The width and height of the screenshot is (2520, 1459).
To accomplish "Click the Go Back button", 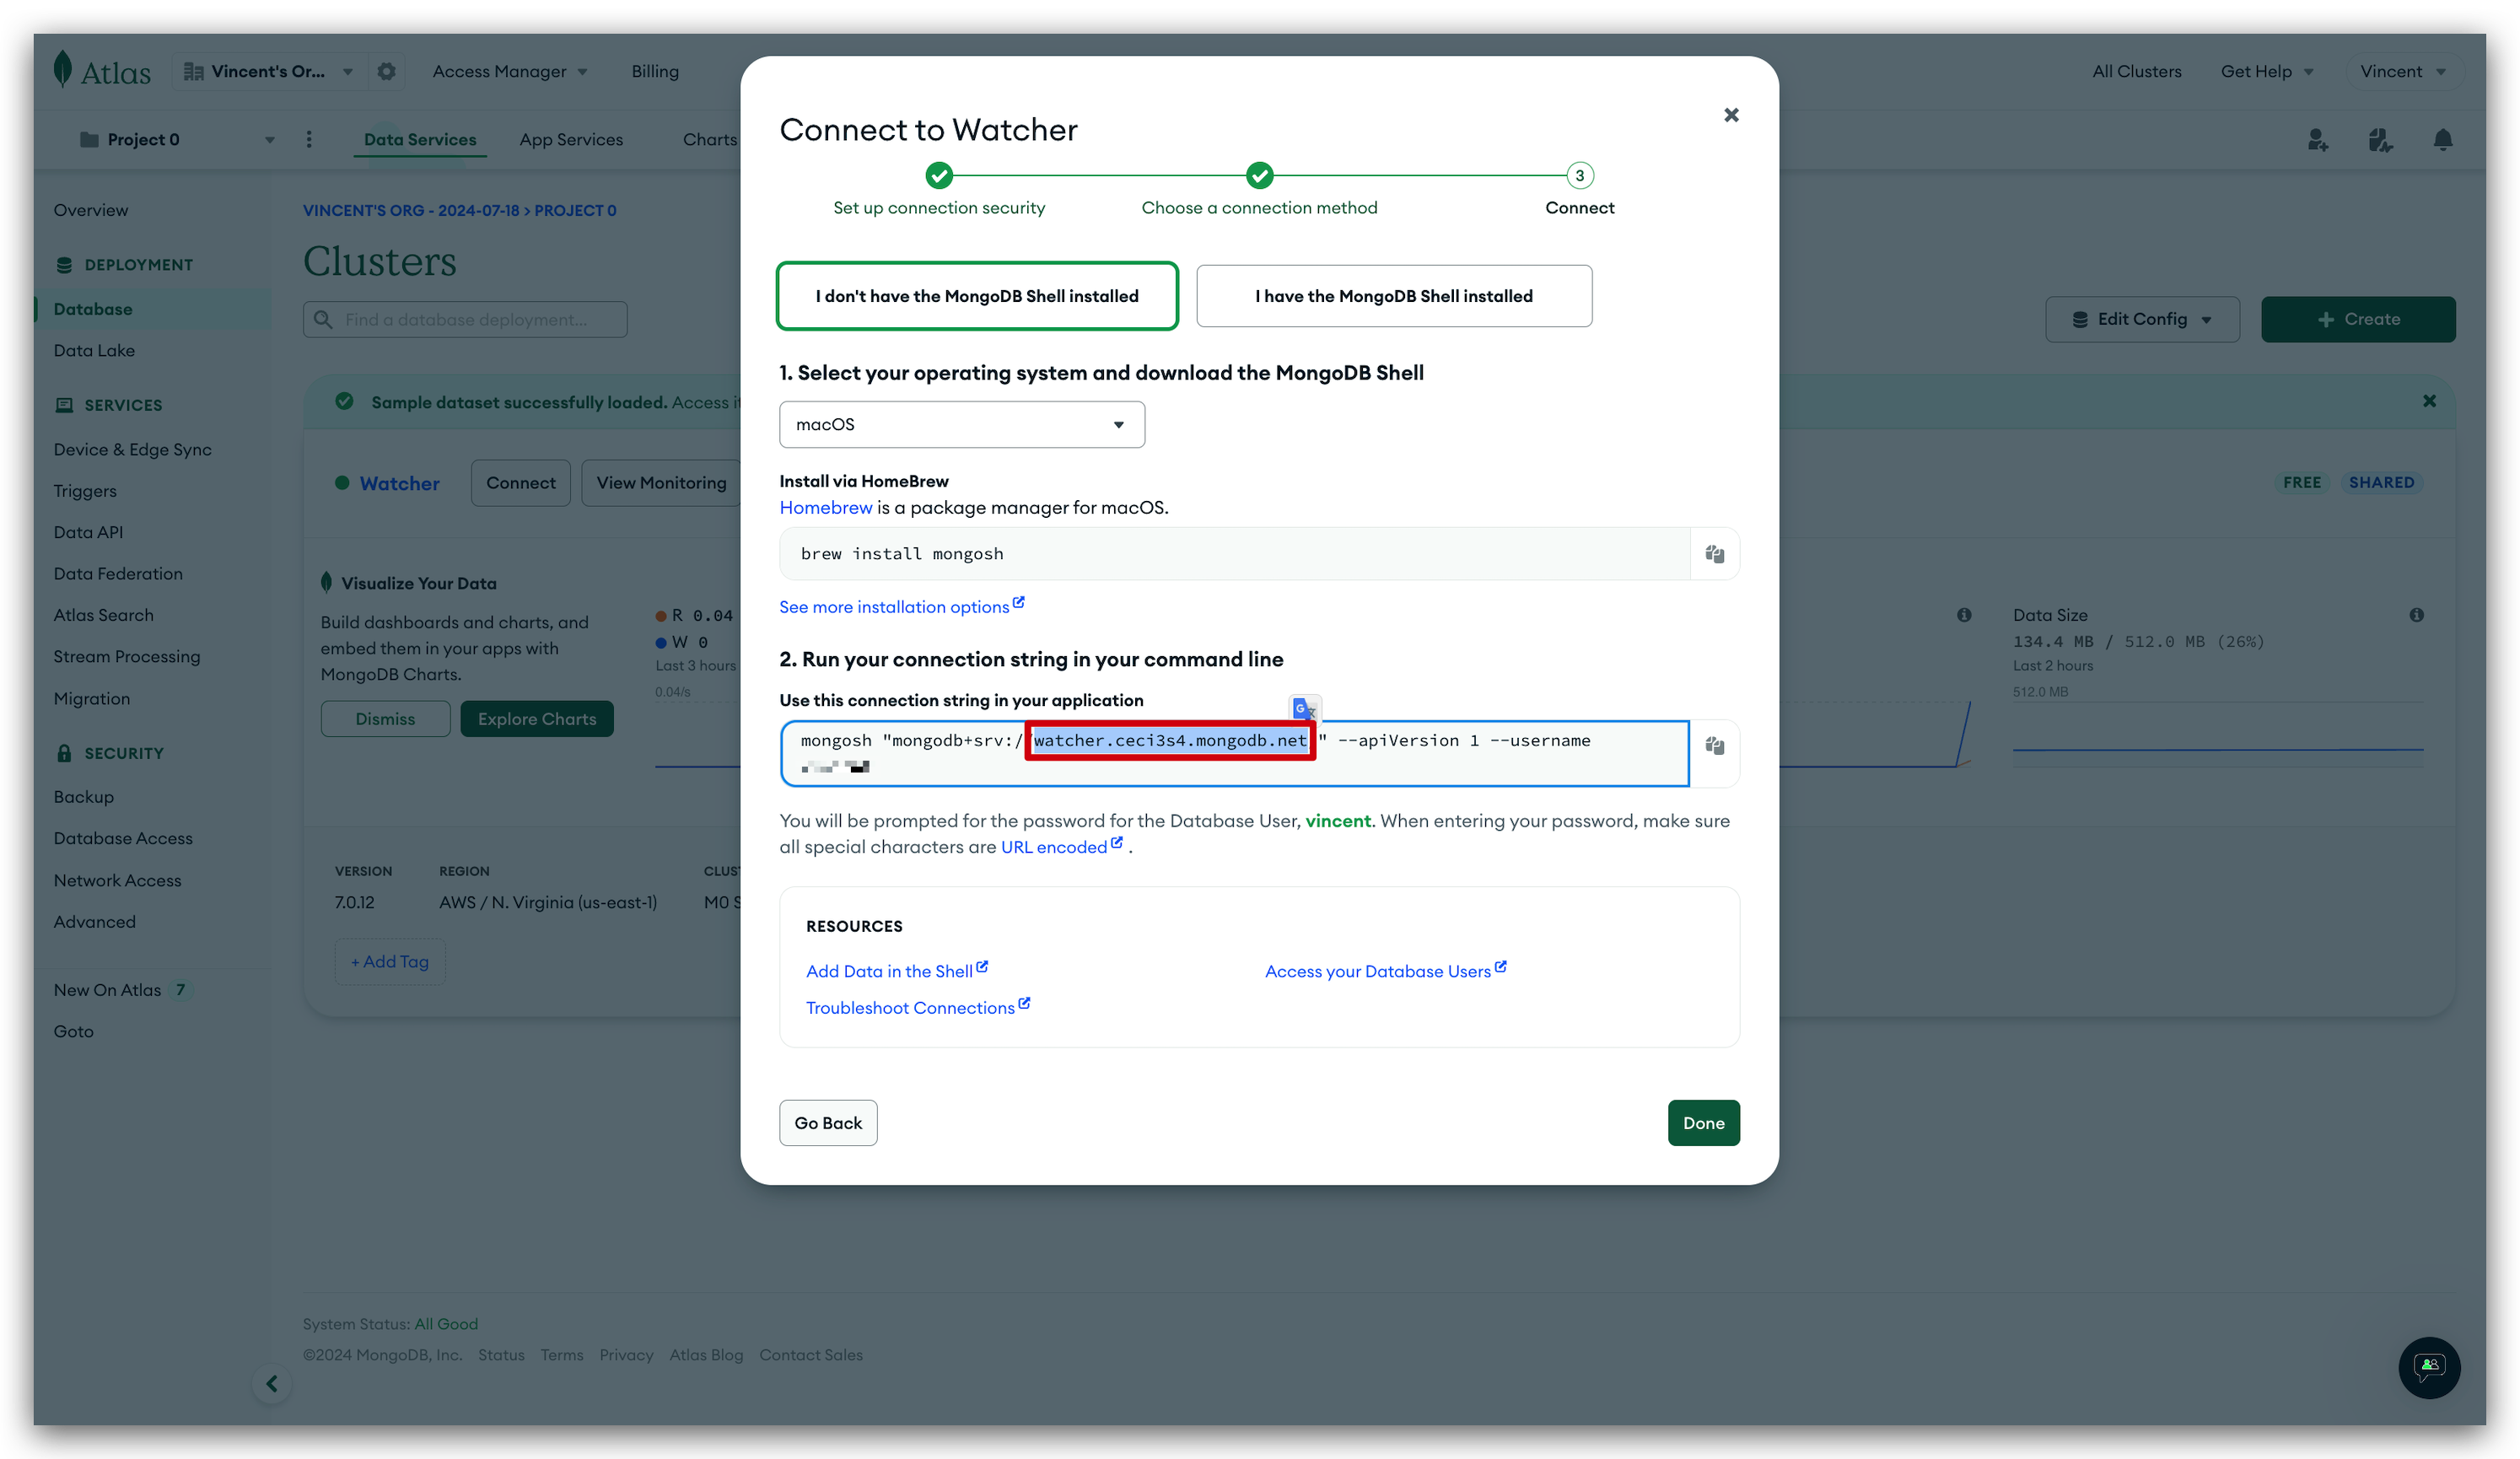I will (x=828, y=1123).
